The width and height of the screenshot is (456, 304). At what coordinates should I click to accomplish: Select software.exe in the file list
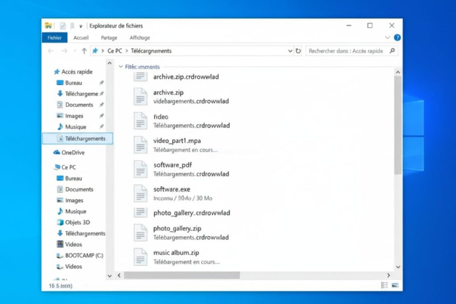(x=172, y=189)
